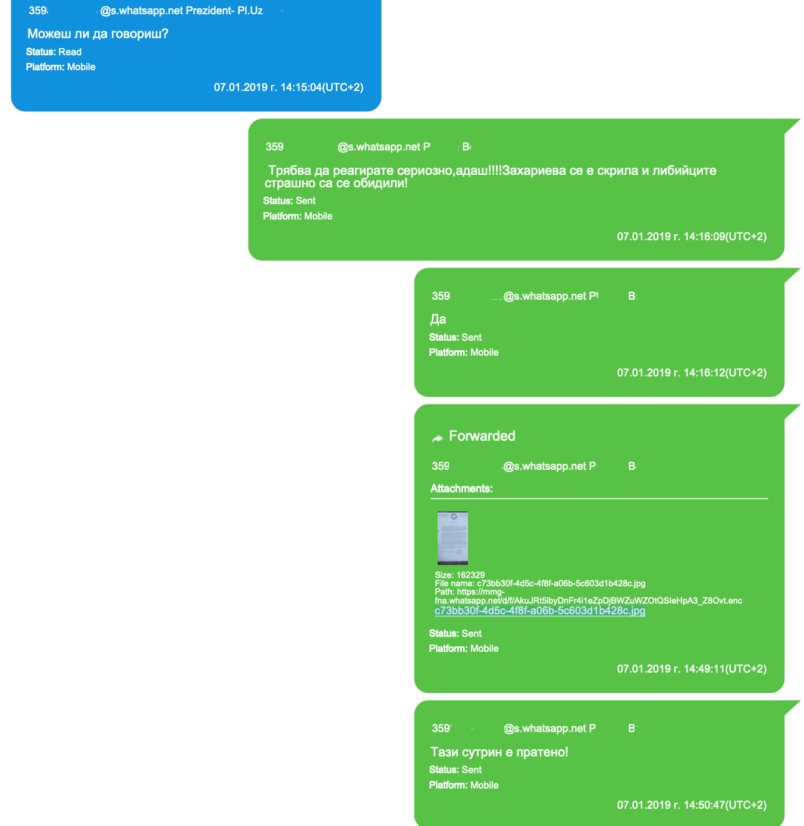Click the timestamp 07.01.2019 г. 14:49:11(UTC+2)

[x=692, y=669]
